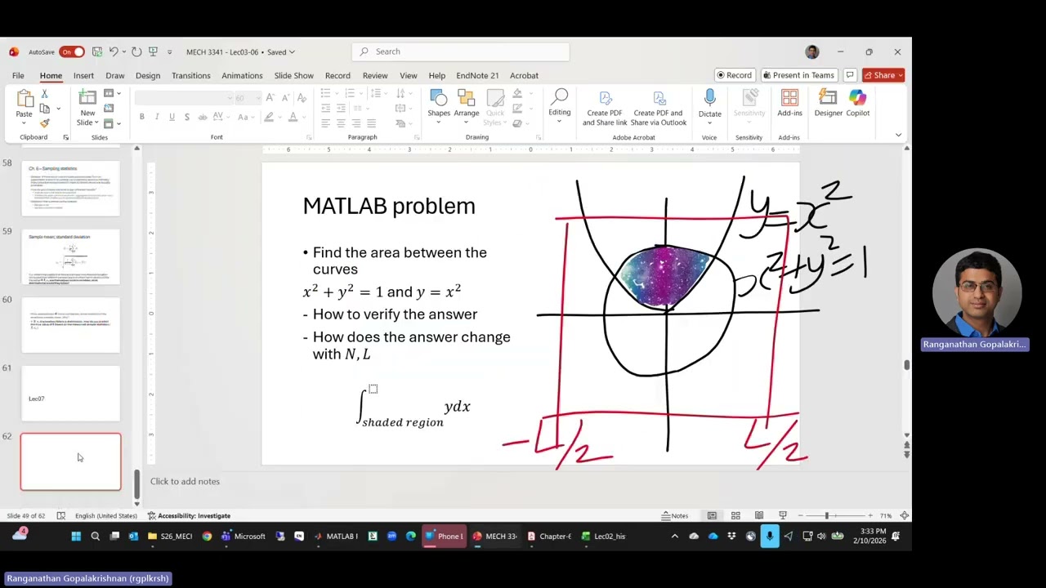The height and width of the screenshot is (588, 1046).
Task: Select slide 58 thumbnail
Action: (x=70, y=189)
